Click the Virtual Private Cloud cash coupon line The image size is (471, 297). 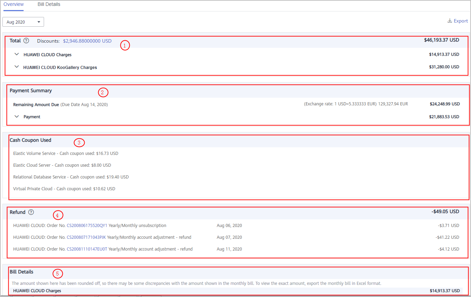coord(64,189)
